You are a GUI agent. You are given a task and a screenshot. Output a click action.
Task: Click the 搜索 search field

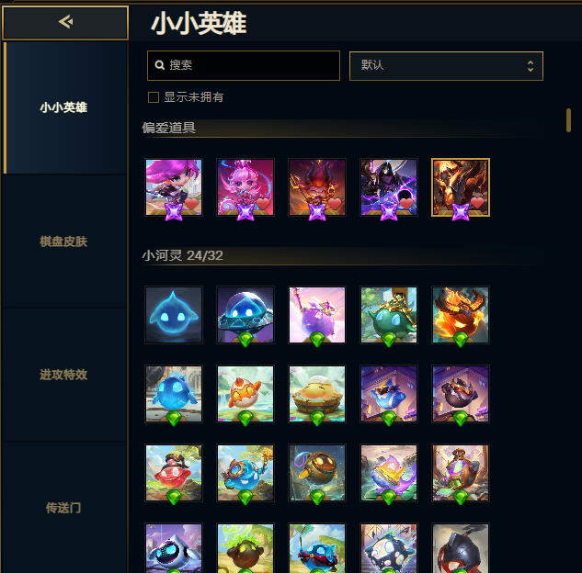coord(244,65)
